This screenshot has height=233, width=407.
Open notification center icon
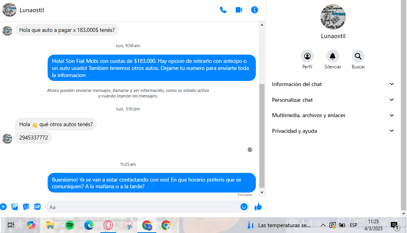(x=394, y=226)
